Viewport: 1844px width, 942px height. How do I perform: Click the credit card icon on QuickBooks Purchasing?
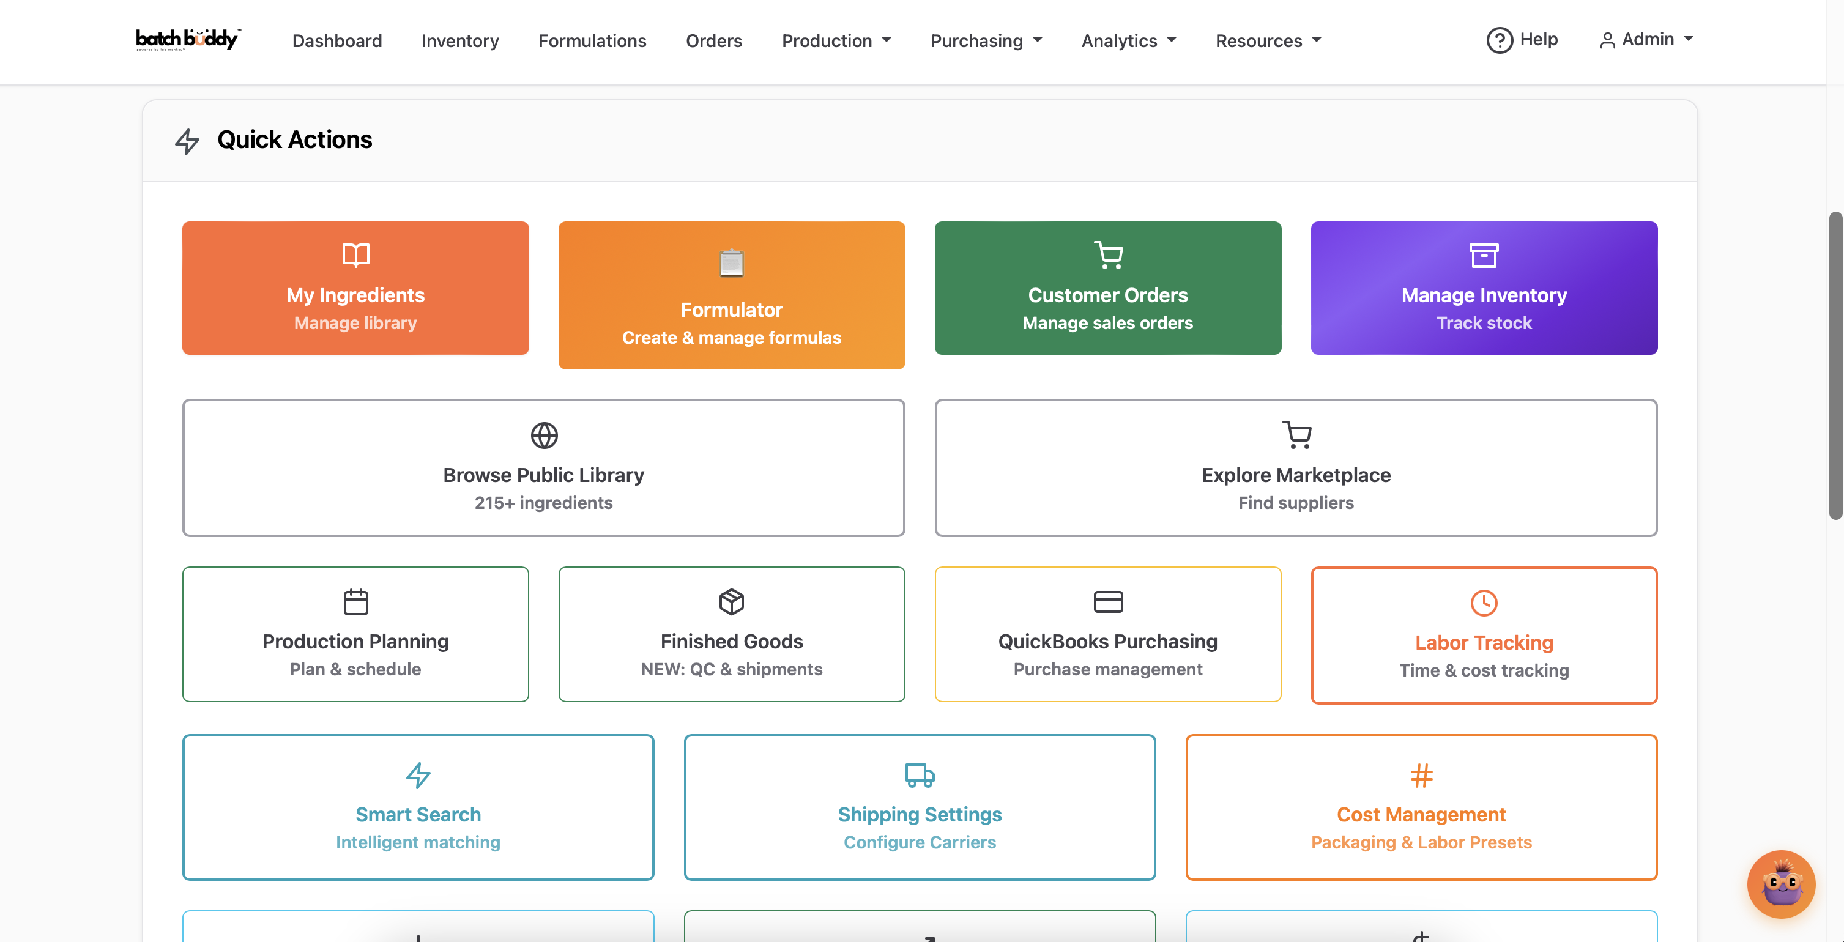coord(1108,601)
